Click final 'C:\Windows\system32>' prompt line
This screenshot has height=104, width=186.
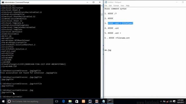[11, 96]
